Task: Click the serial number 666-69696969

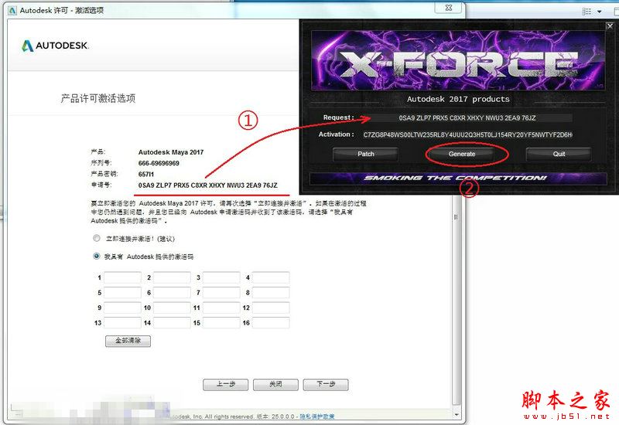Action: [x=159, y=163]
